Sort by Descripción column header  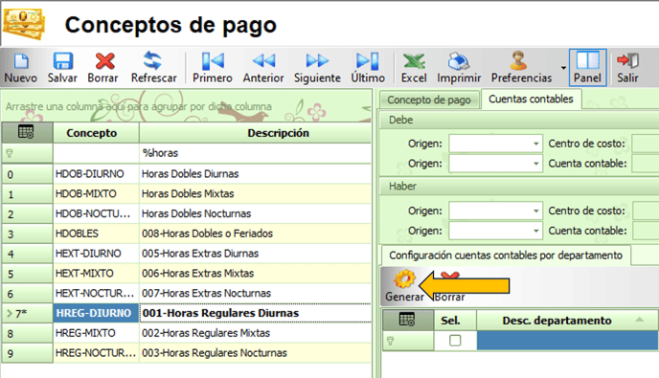[x=255, y=133]
